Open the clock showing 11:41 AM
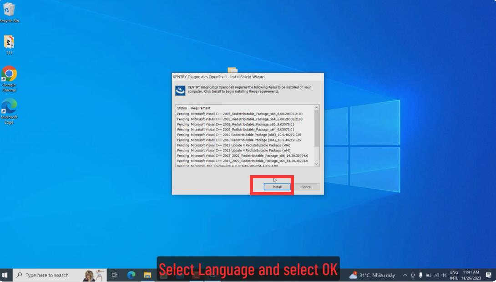This screenshot has width=496, height=282. (x=471, y=275)
